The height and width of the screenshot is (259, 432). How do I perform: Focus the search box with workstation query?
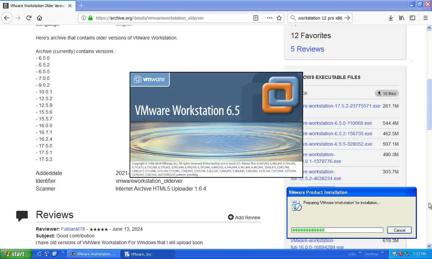320,18
